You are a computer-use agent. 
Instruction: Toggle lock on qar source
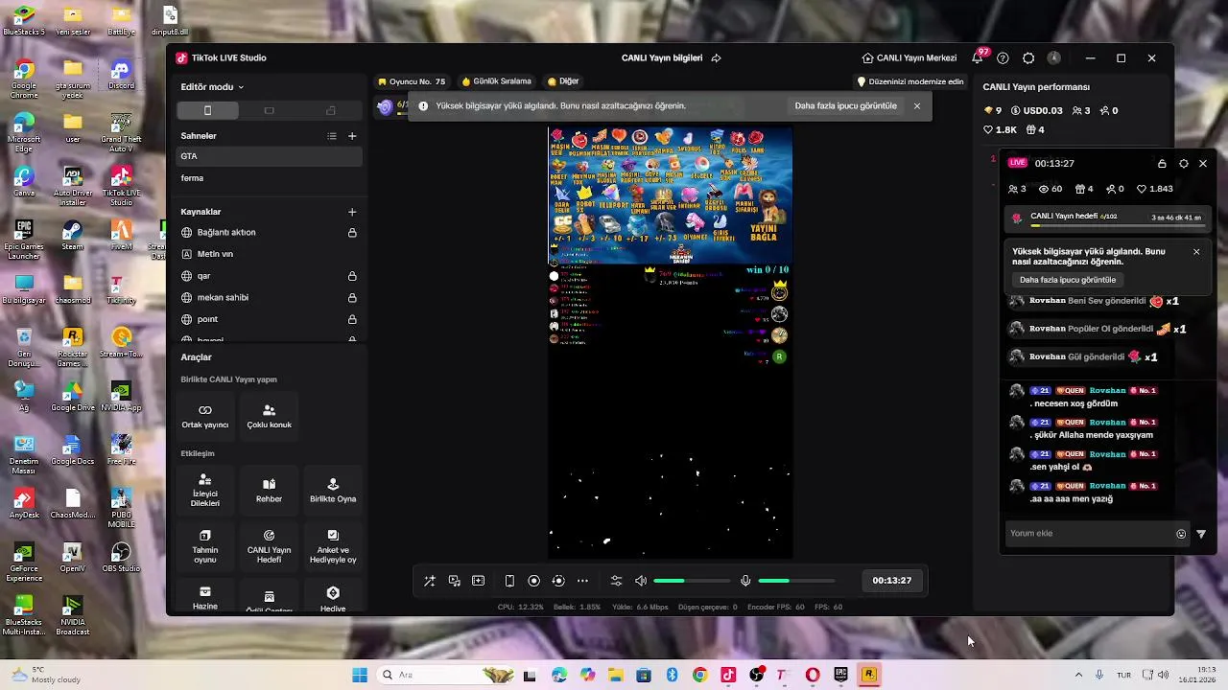click(352, 276)
